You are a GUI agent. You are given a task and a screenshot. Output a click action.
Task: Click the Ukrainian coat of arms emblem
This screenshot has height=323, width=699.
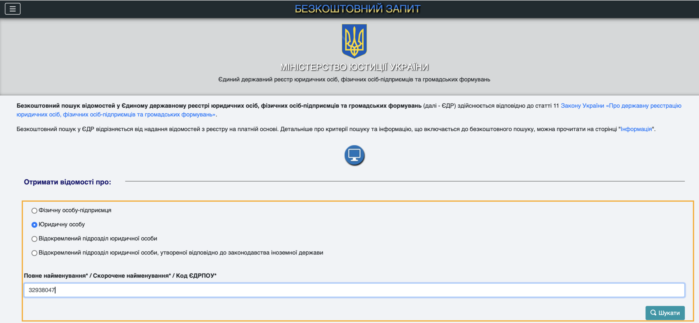[x=354, y=41]
